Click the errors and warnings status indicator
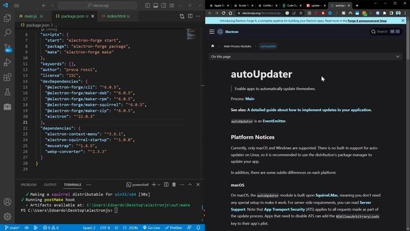The height and width of the screenshot is (231, 410). click(51, 228)
